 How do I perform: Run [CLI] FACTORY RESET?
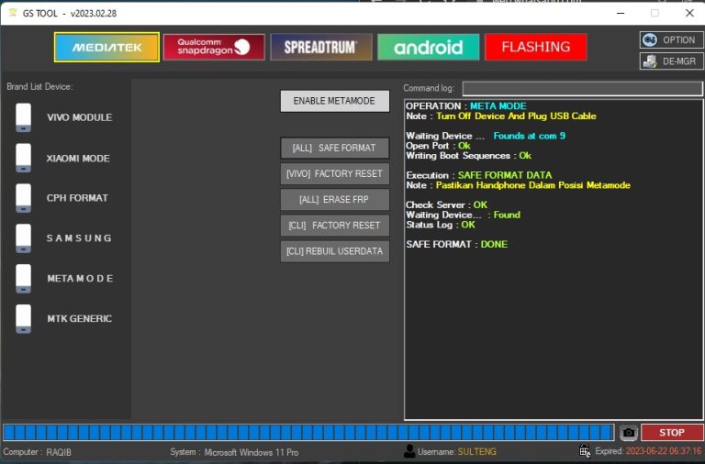click(334, 226)
